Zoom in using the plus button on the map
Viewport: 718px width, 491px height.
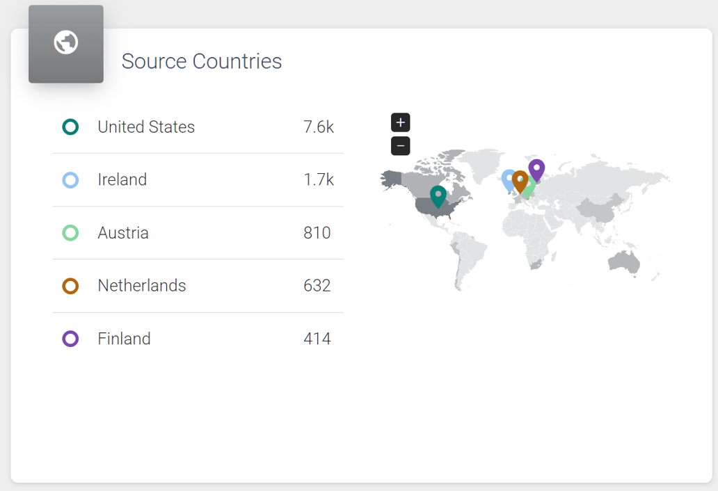(x=400, y=122)
